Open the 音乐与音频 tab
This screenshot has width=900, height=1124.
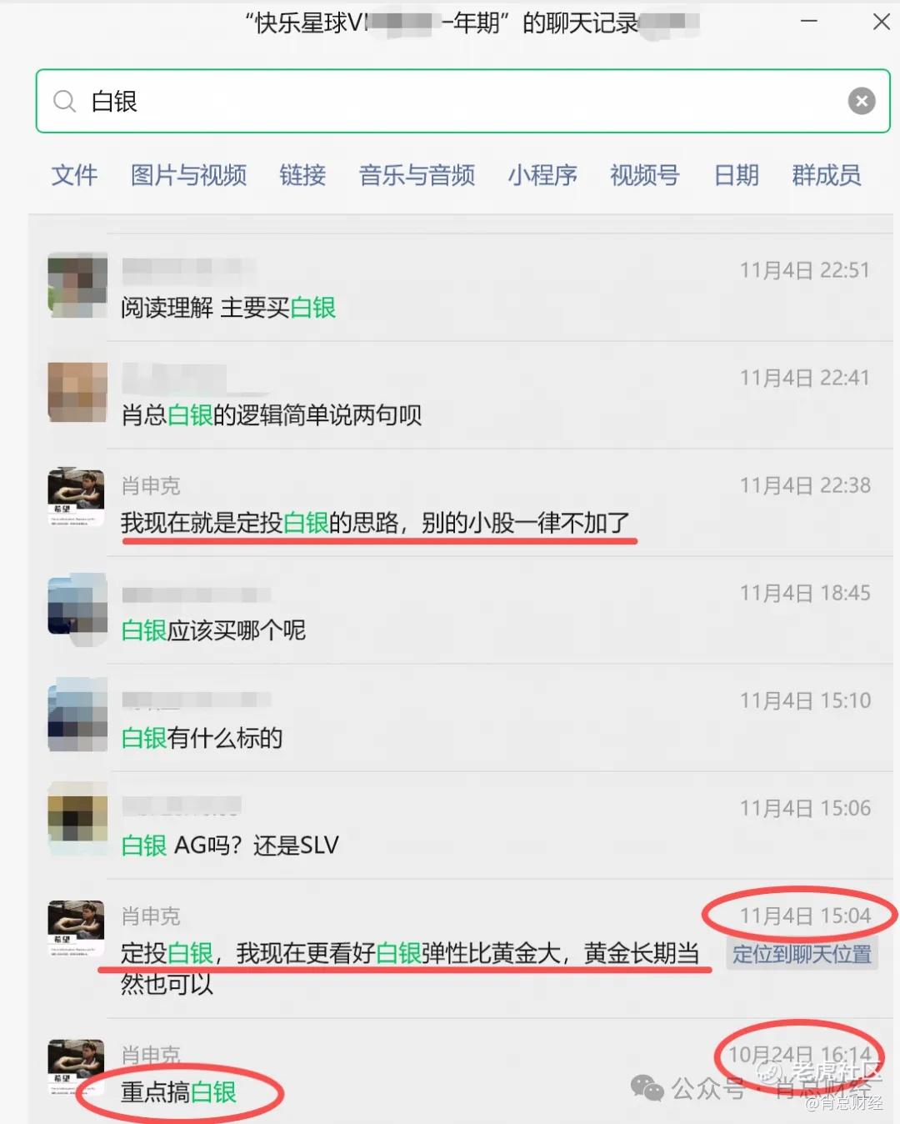click(417, 175)
